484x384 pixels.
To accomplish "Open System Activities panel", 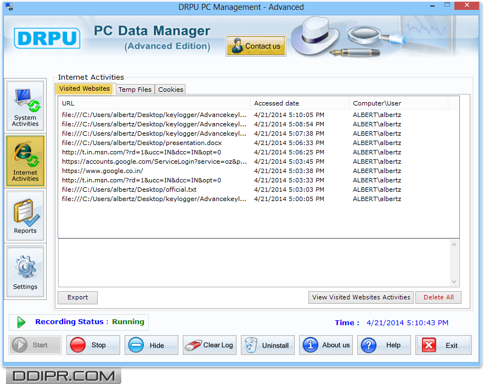I will pyautogui.click(x=25, y=106).
